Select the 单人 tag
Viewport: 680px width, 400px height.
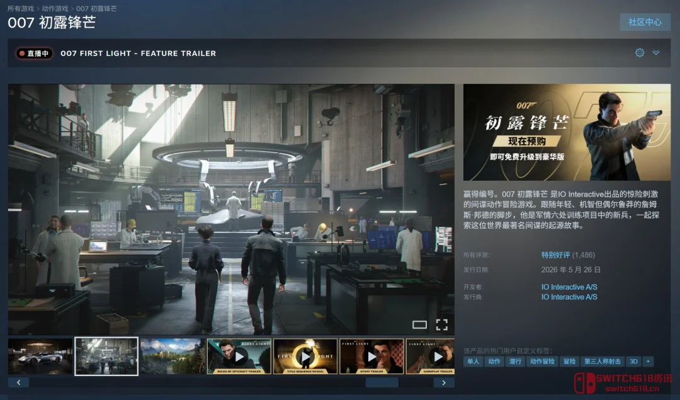(x=473, y=362)
